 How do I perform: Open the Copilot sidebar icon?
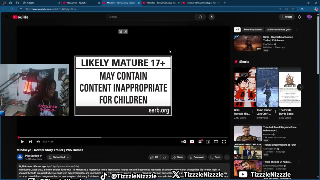[x=316, y=9]
